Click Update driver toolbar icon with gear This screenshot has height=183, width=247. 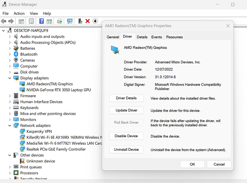pos(59,21)
